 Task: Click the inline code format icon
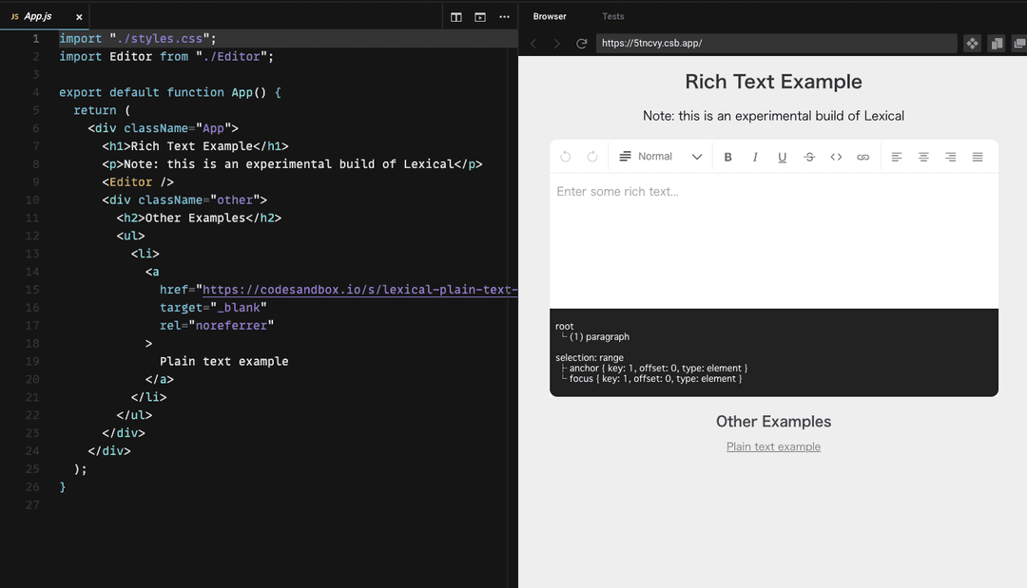point(836,157)
